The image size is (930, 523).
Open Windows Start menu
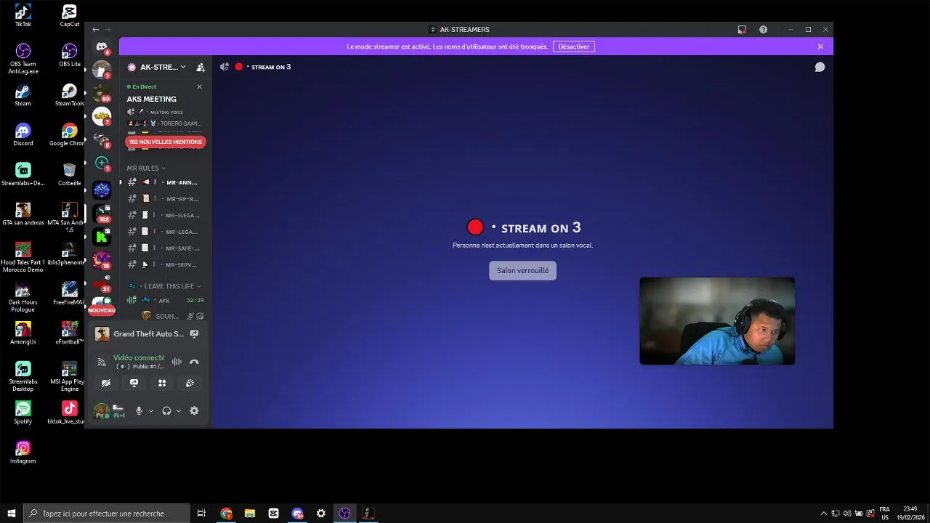(12, 513)
